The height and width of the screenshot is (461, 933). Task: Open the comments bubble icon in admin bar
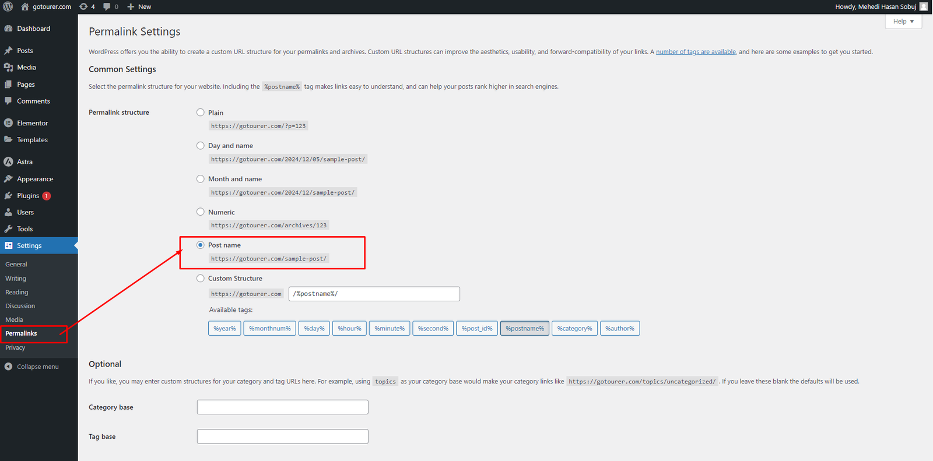[107, 6]
